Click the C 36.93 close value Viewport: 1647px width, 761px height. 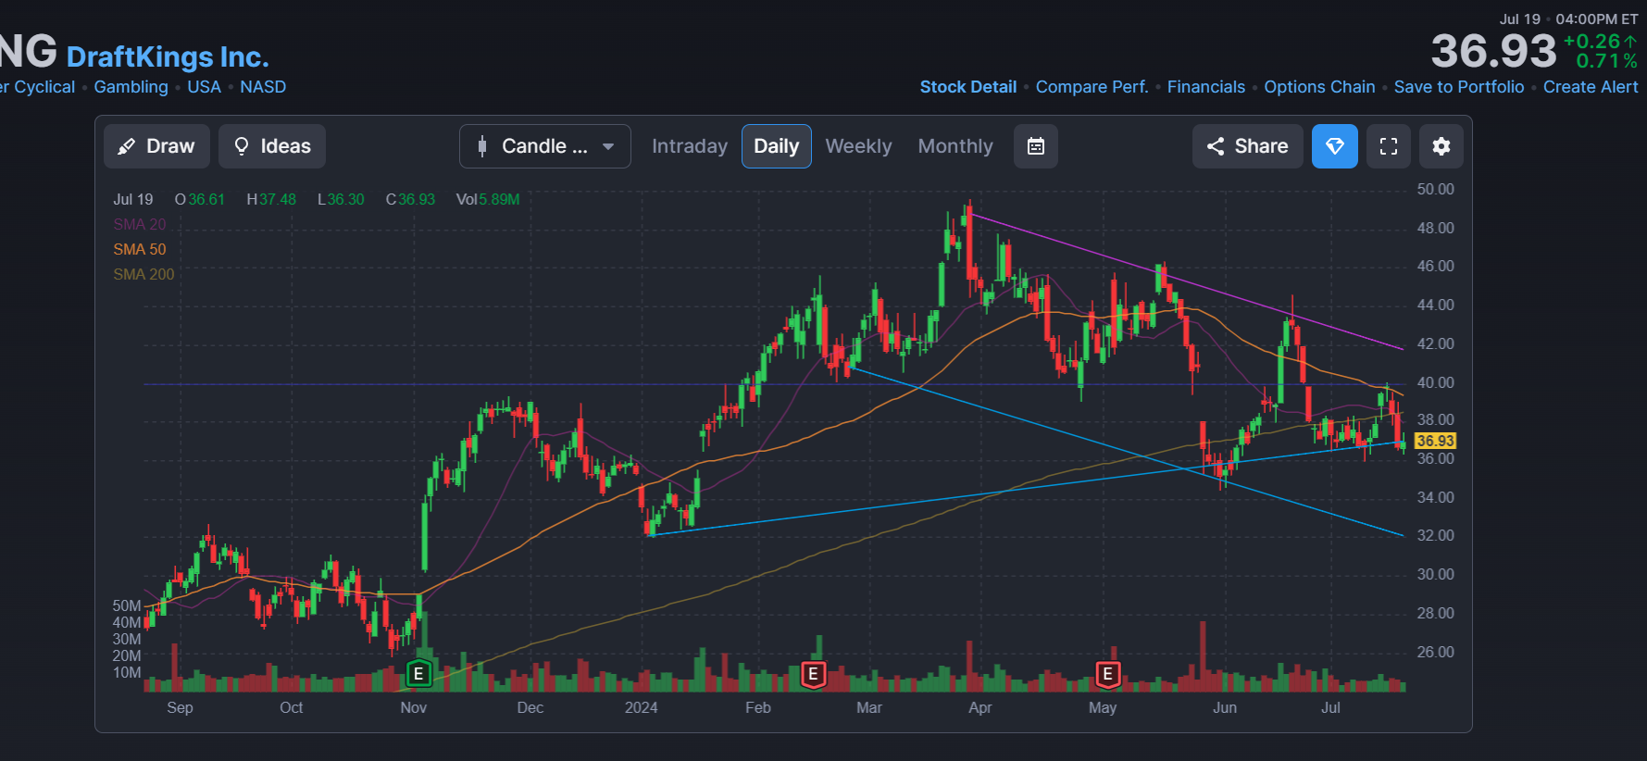point(410,199)
